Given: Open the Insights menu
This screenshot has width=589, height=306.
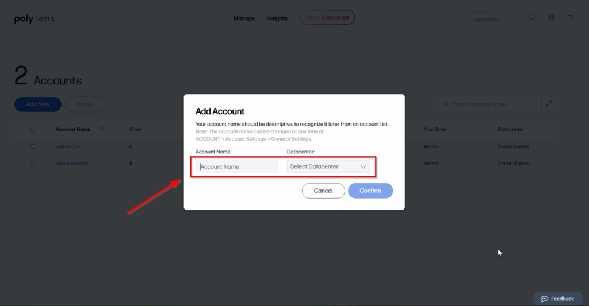Looking at the screenshot, I should tap(277, 18).
